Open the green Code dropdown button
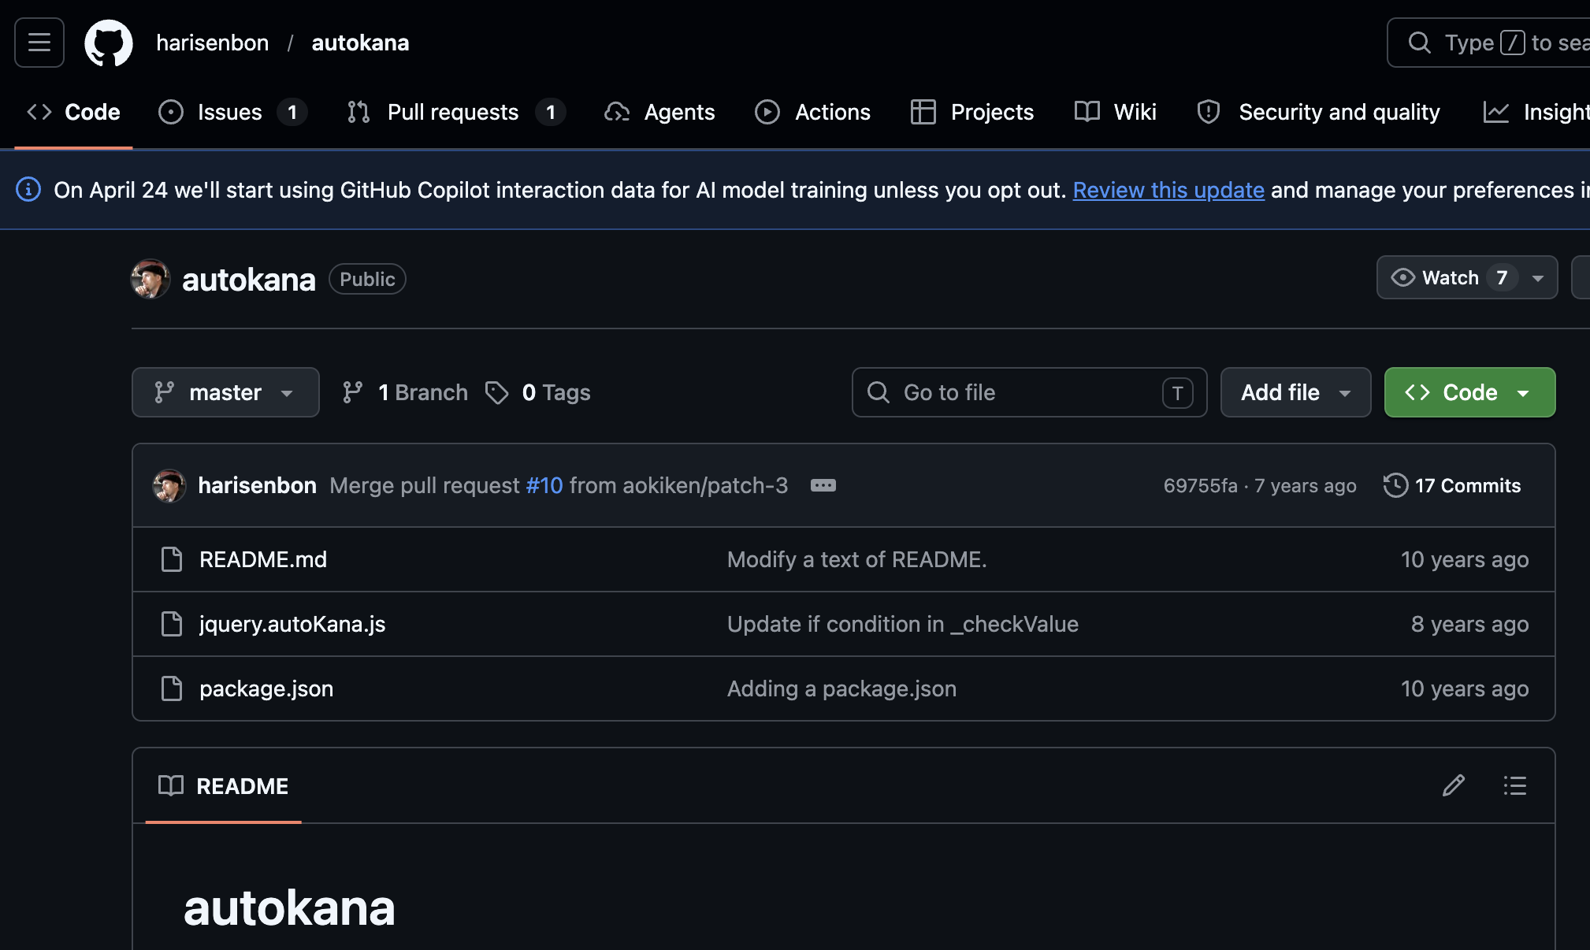1590x950 pixels. 1469,392
